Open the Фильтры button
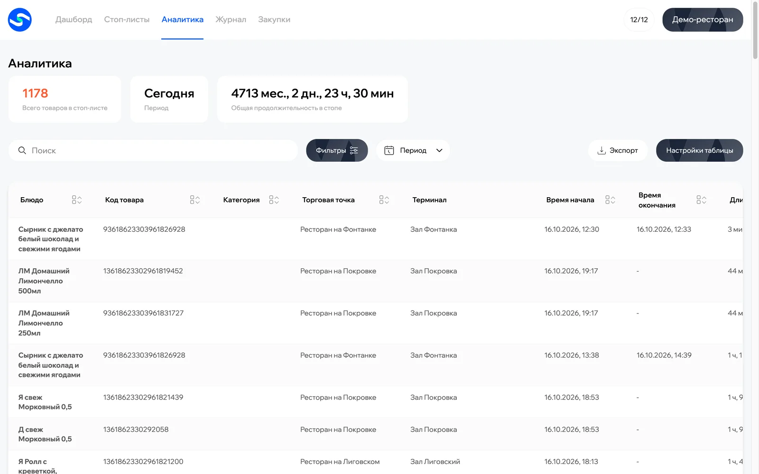The height and width of the screenshot is (474, 759). click(x=337, y=150)
